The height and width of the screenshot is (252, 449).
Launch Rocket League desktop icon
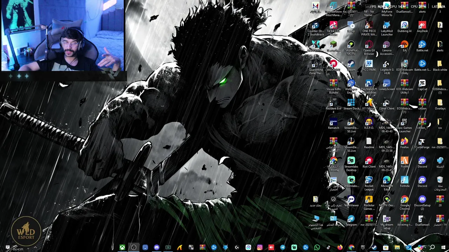[x=369, y=183]
